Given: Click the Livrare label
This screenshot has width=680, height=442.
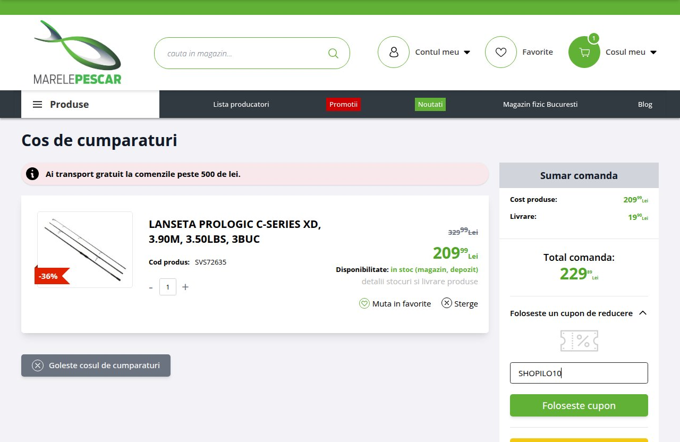Looking at the screenshot, I should [523, 217].
